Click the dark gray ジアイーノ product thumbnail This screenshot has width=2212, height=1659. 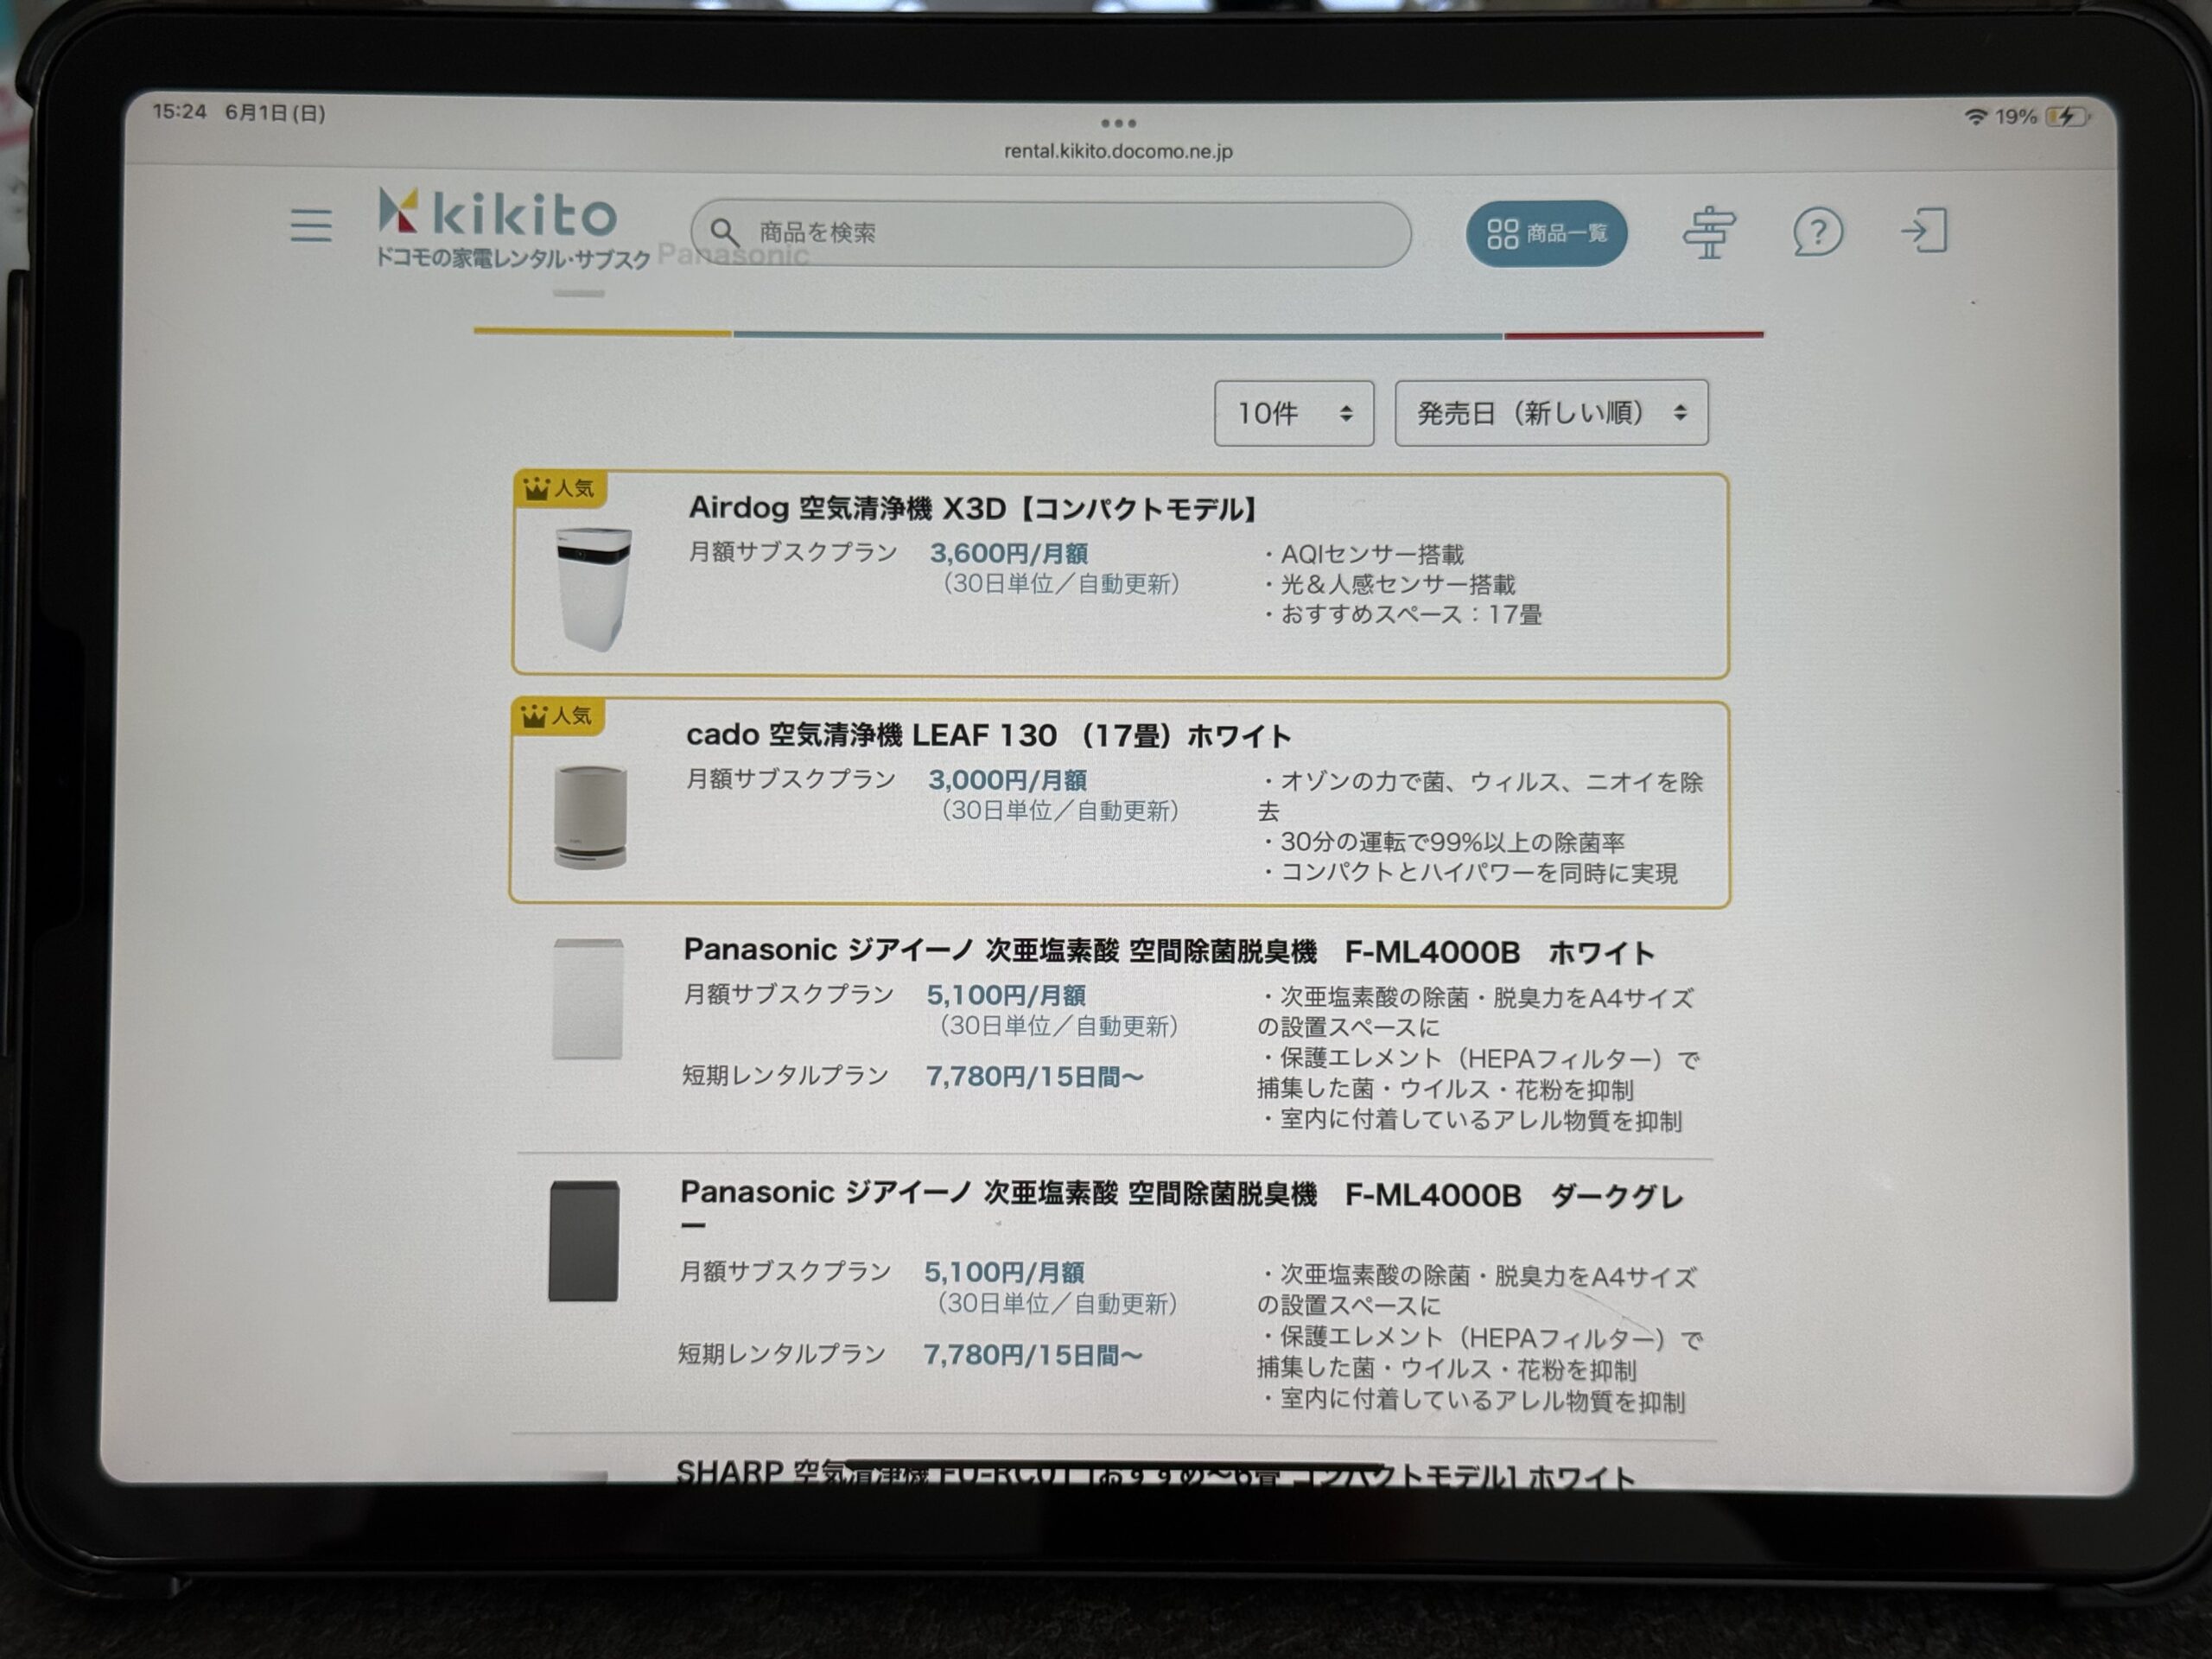point(584,1241)
